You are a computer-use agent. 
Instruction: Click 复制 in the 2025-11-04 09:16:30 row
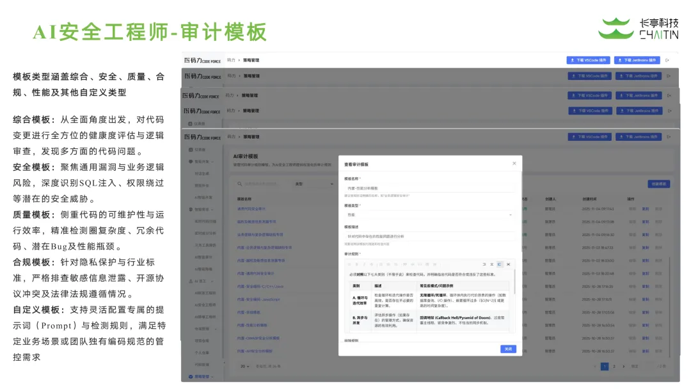646,235
